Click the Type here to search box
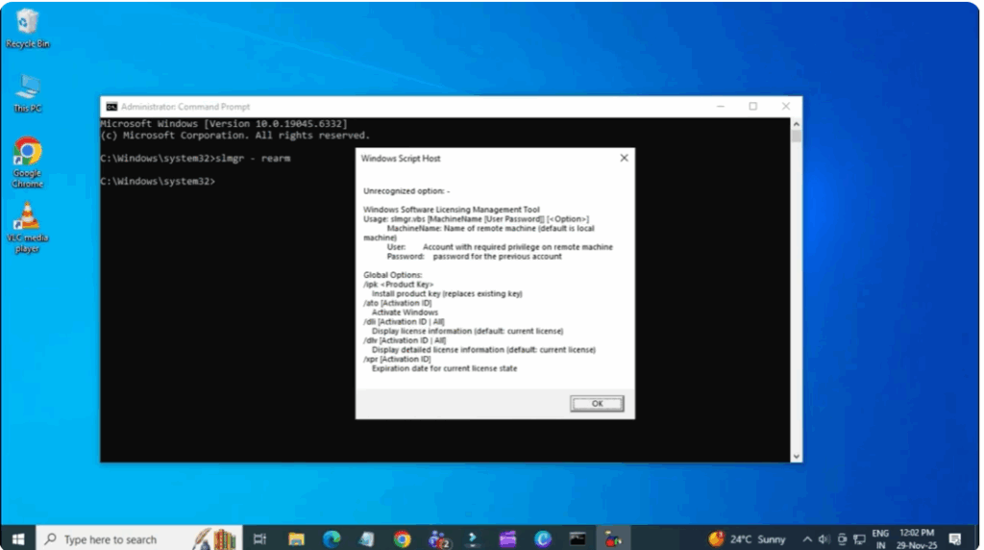This screenshot has height=550, width=984. pyautogui.click(x=138, y=538)
